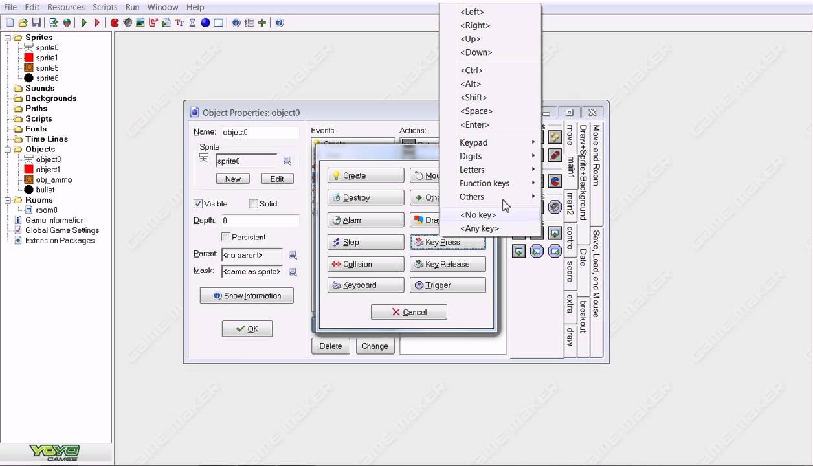The height and width of the screenshot is (466, 813).
Task: Enable the Persistent checkbox
Action: (226, 237)
